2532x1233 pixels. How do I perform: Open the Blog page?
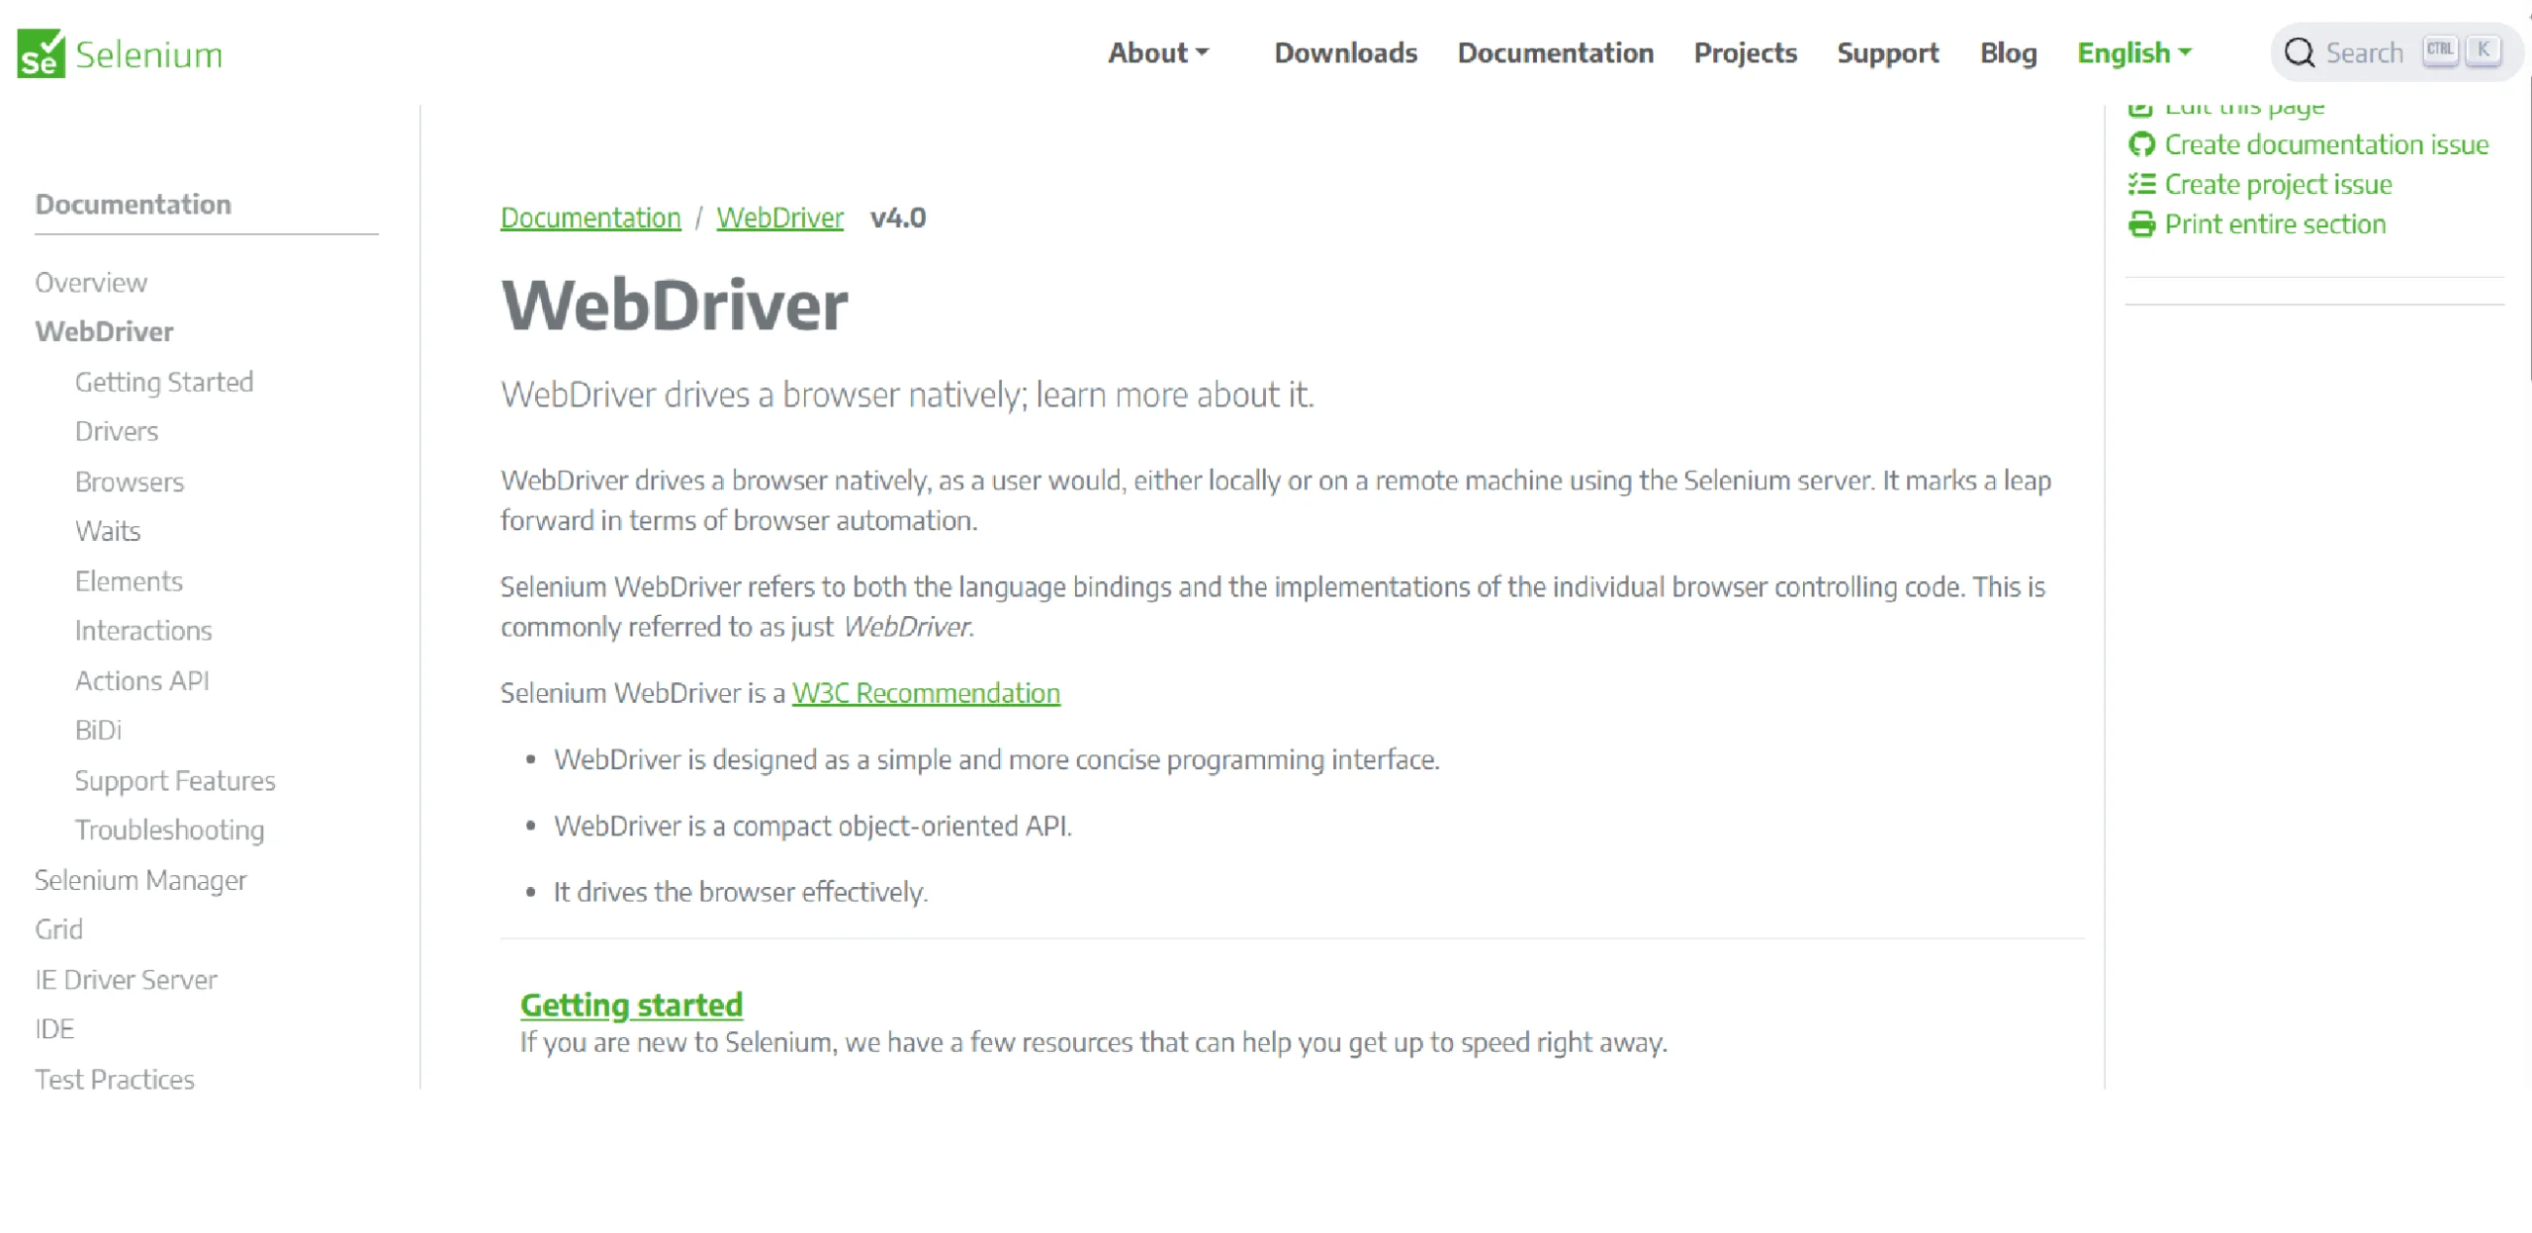[2008, 52]
